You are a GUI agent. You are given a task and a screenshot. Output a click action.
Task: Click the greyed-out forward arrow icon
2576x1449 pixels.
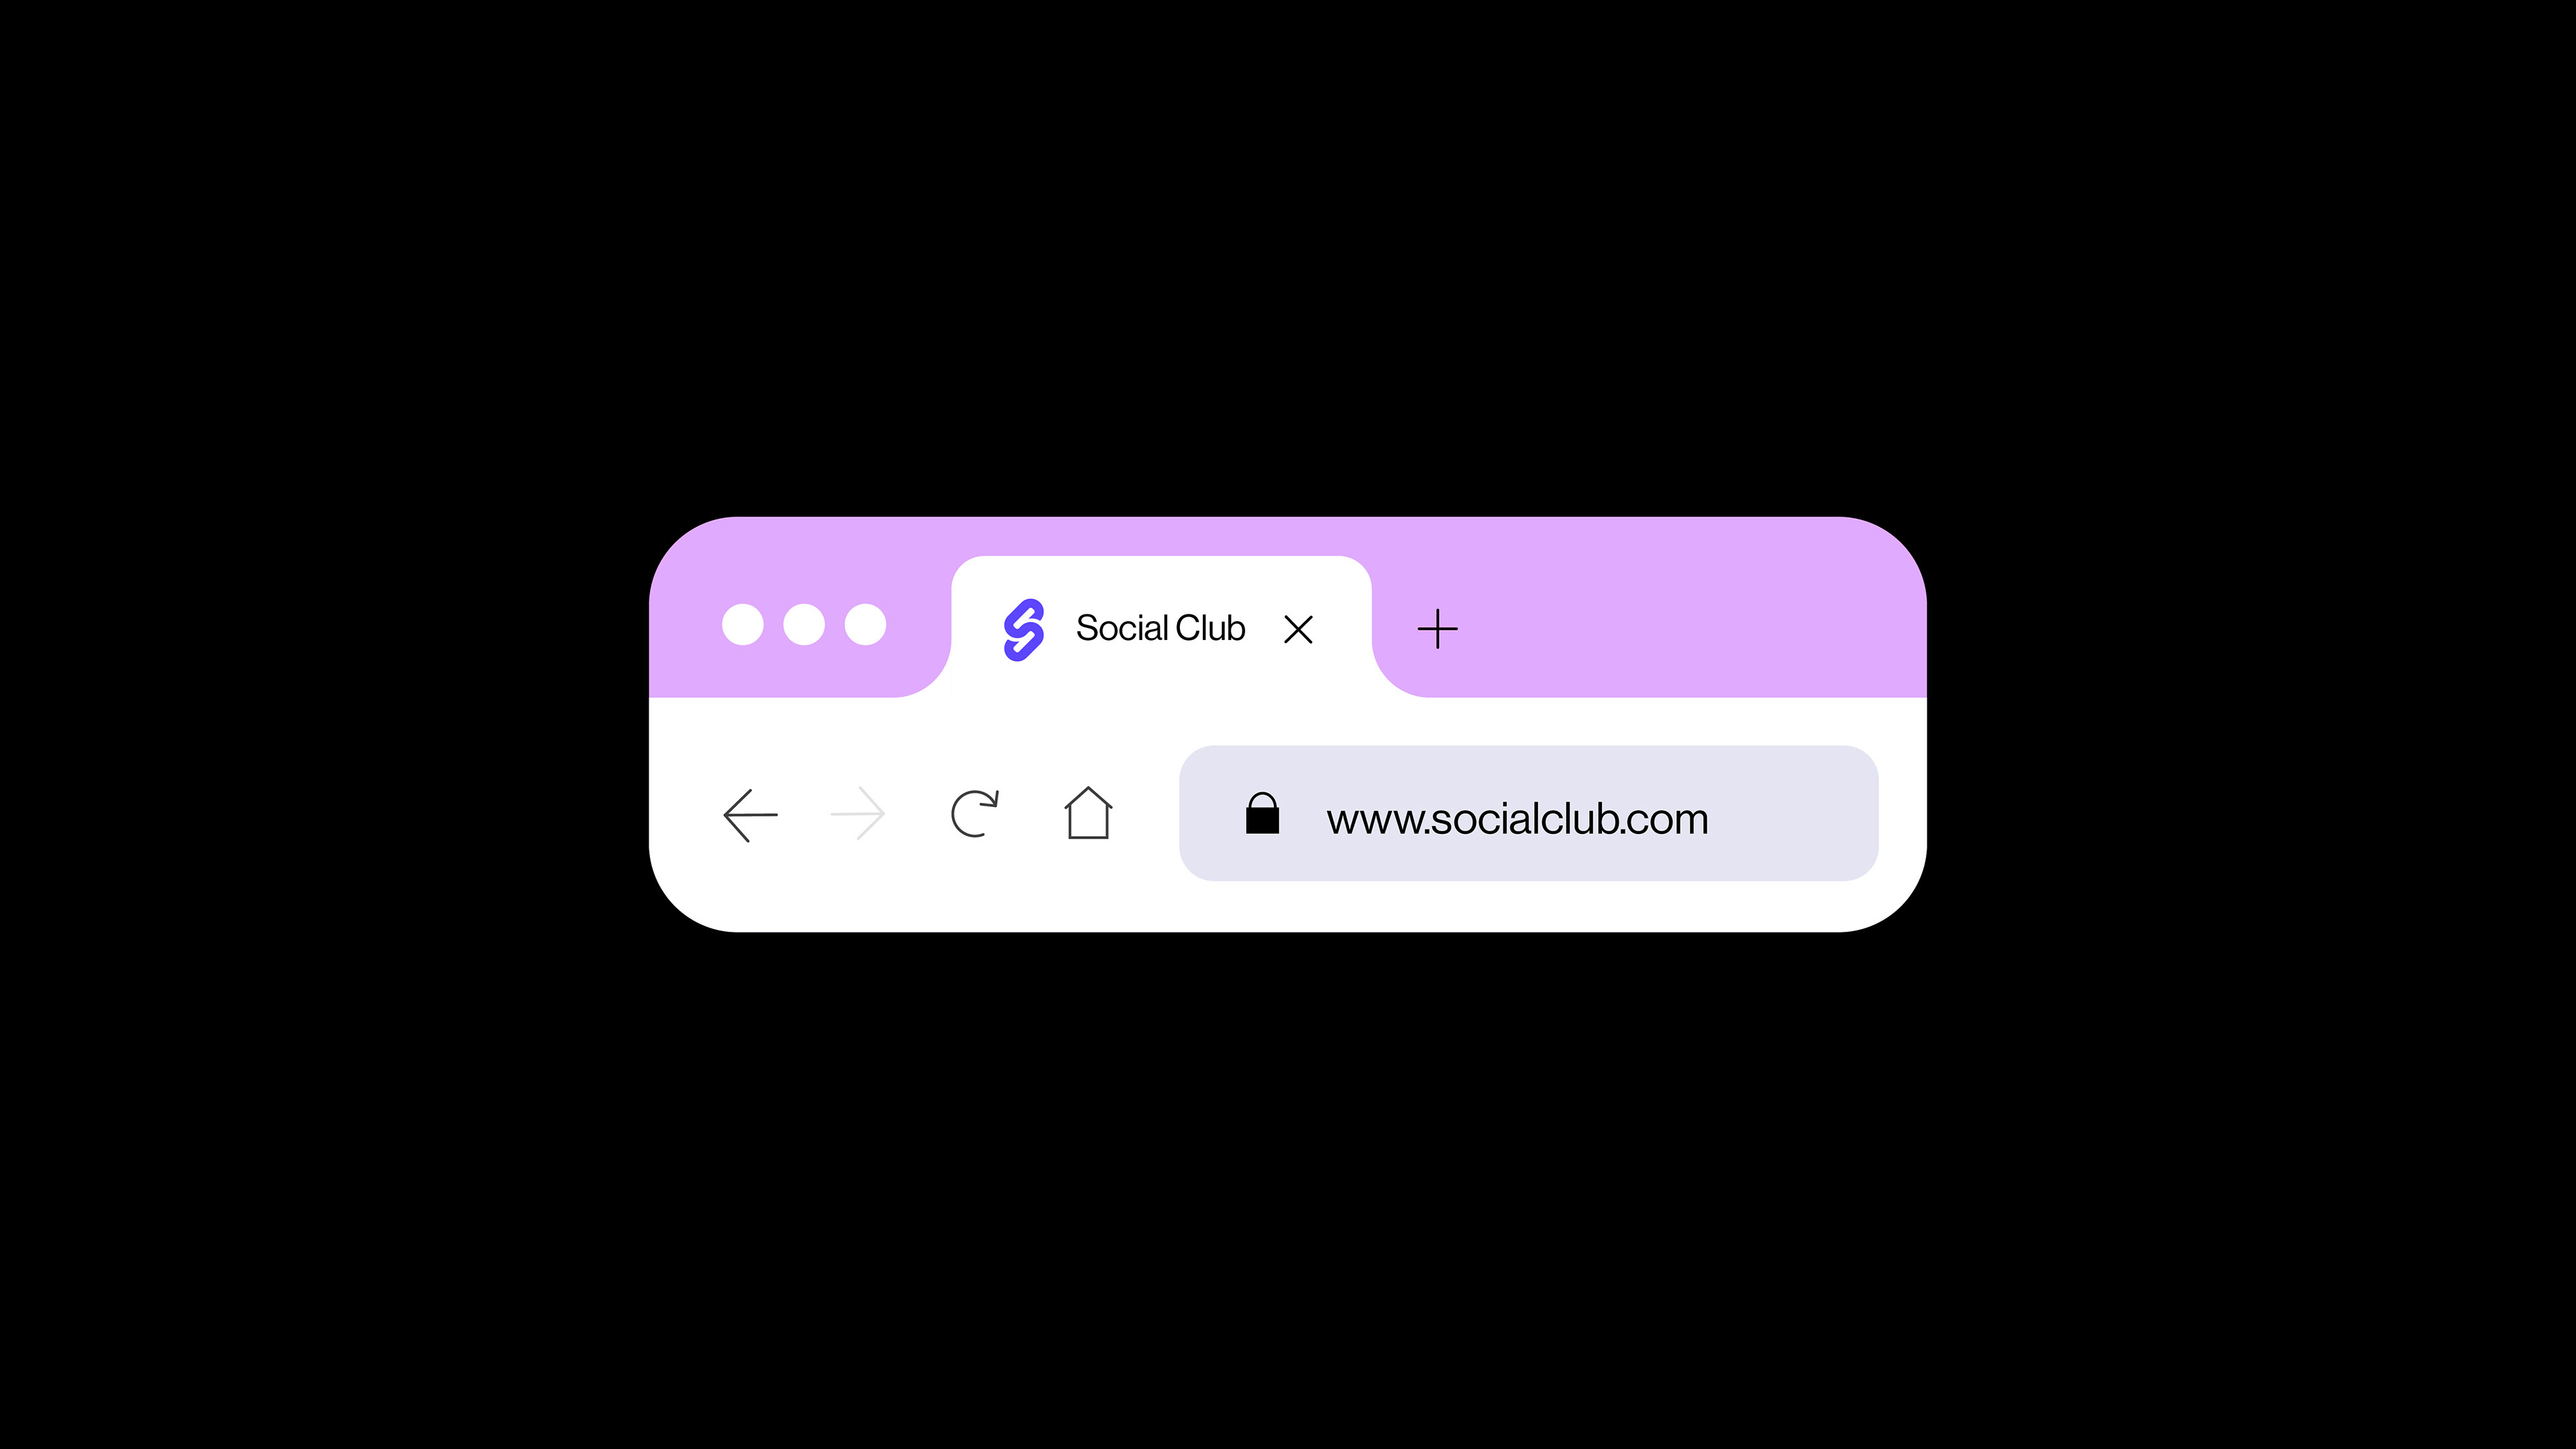coord(858,814)
